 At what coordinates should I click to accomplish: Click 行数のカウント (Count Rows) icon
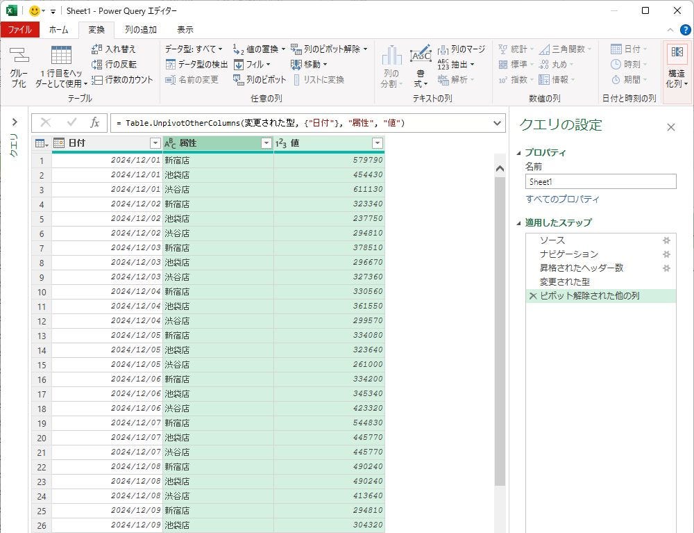pyautogui.click(x=97, y=80)
